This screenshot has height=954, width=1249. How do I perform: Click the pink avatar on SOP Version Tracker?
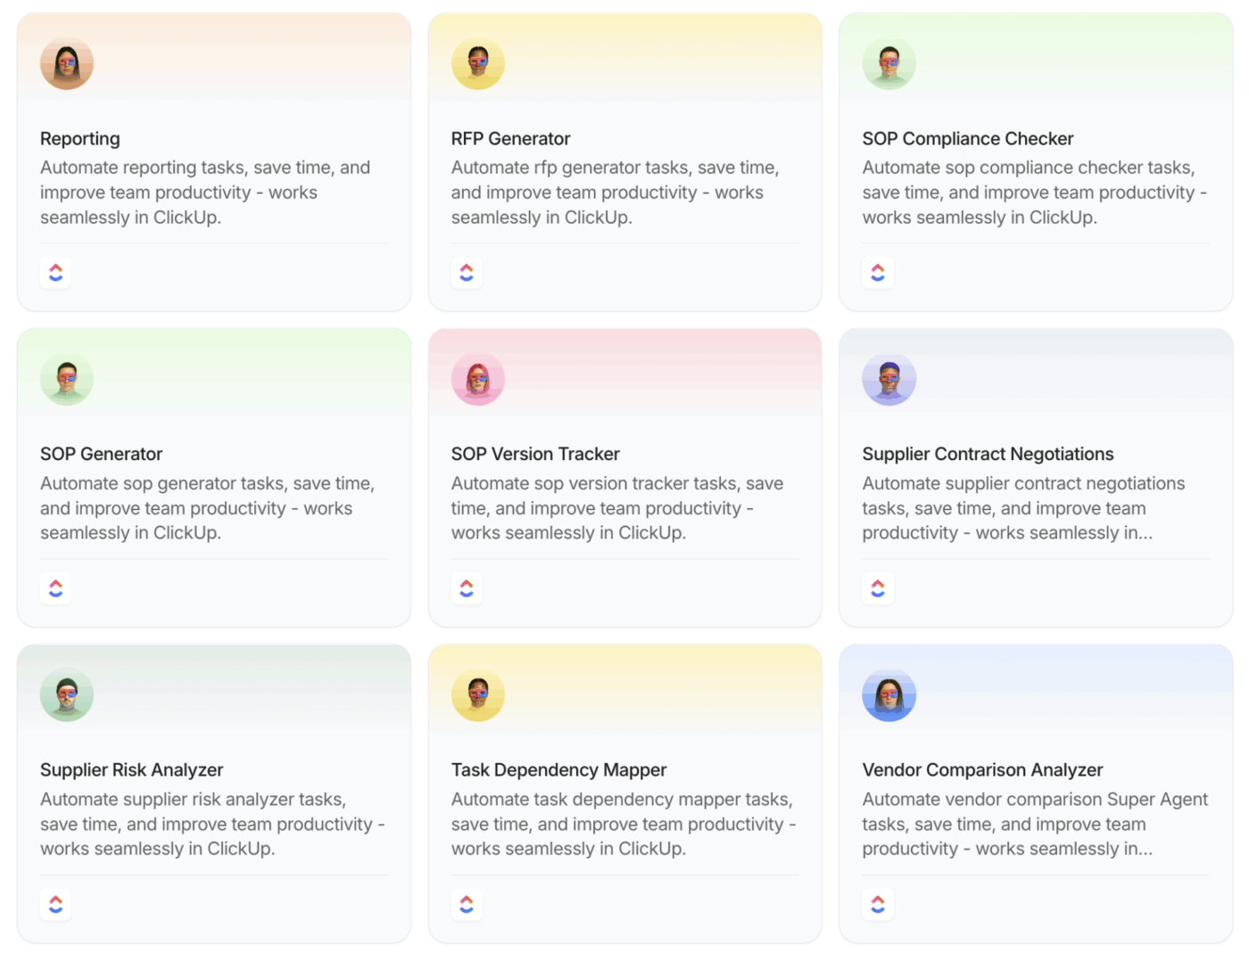478,378
